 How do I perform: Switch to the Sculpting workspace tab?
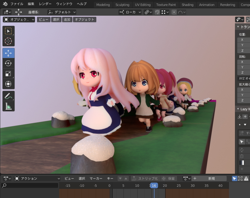click(122, 5)
